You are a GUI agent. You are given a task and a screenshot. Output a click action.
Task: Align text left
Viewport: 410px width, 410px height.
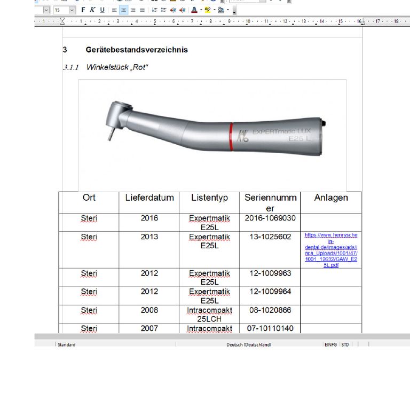[114, 10]
